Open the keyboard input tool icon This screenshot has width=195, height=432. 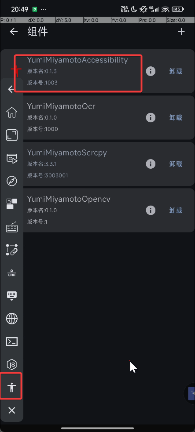11,227
